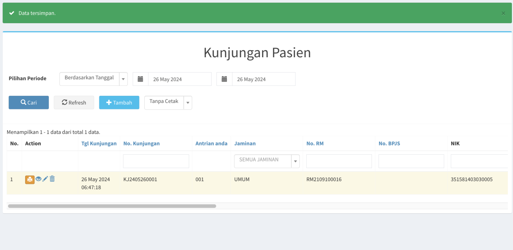
Task: Click the pencil edit icon in row 1
Action: click(x=45, y=179)
